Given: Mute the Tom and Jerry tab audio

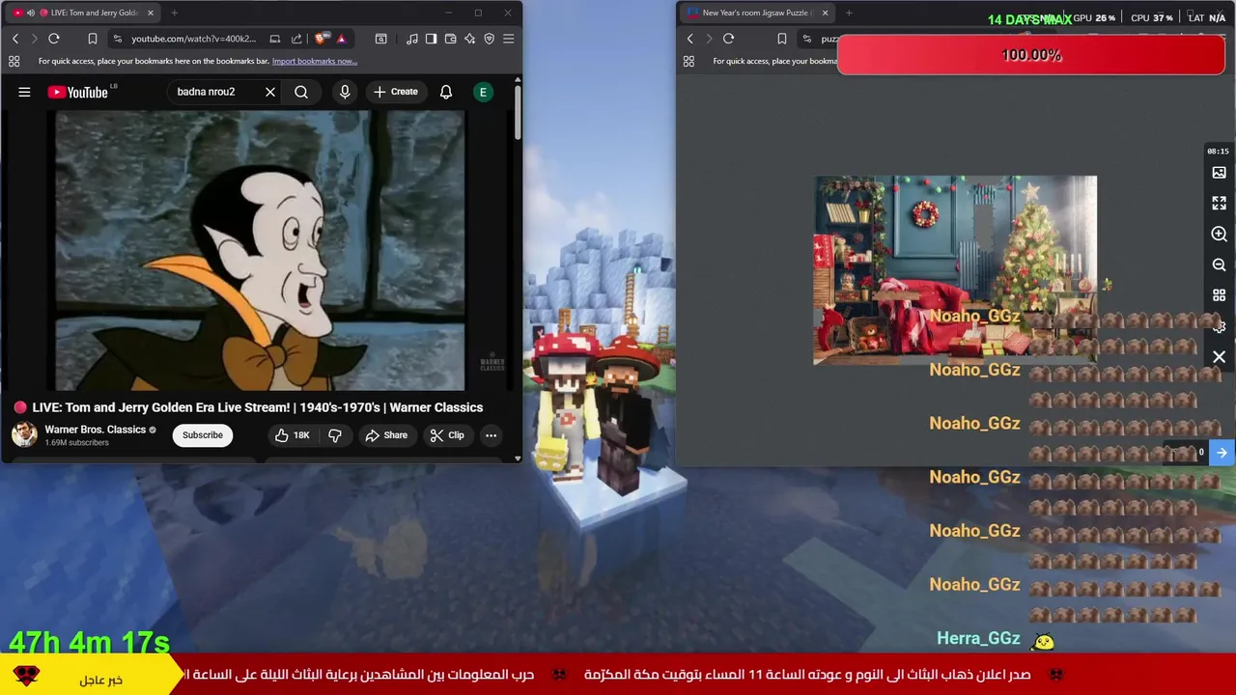Looking at the screenshot, I should tap(30, 13).
